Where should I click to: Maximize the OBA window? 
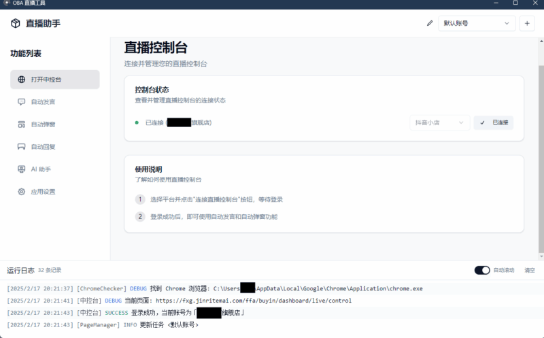[515, 3]
